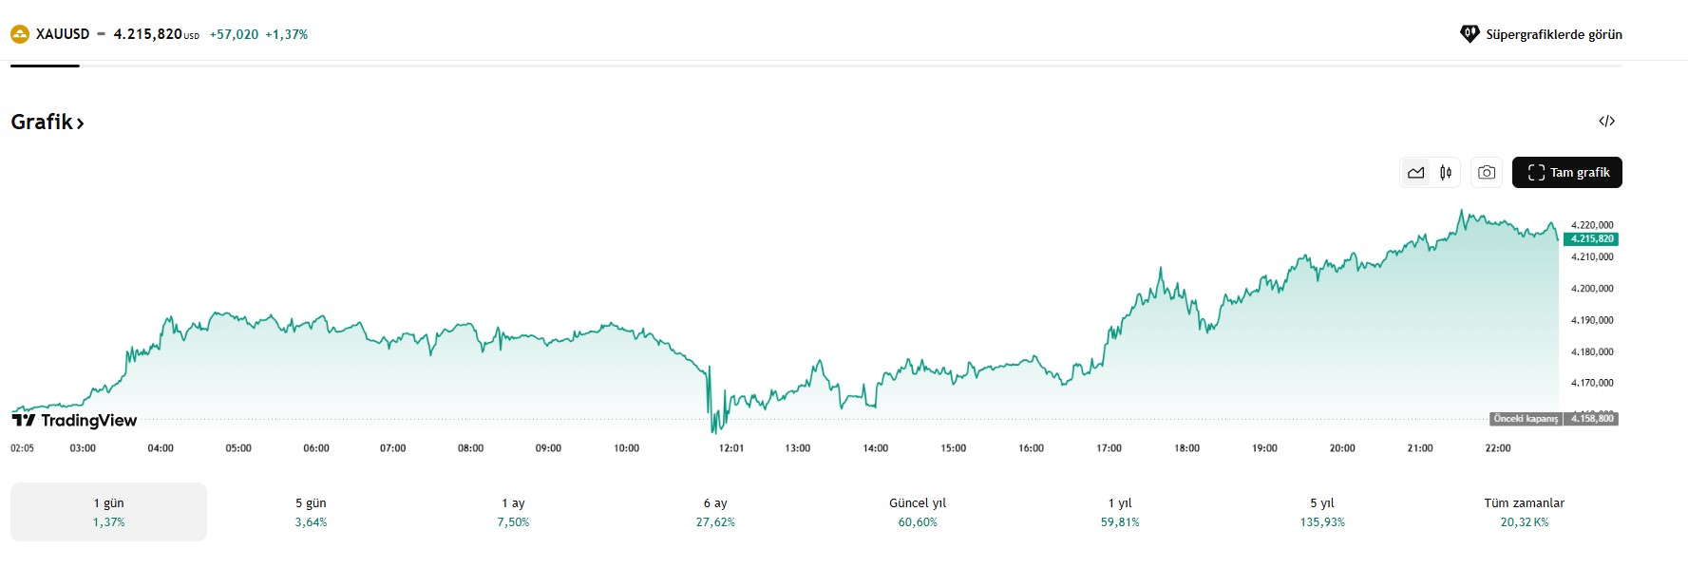Capture a snapshot with the camera icon
Image resolution: width=1688 pixels, height=587 pixels.
1486,172
